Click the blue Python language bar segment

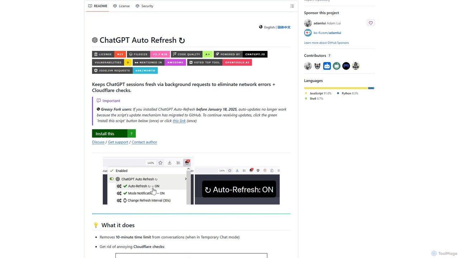tap(371, 88)
